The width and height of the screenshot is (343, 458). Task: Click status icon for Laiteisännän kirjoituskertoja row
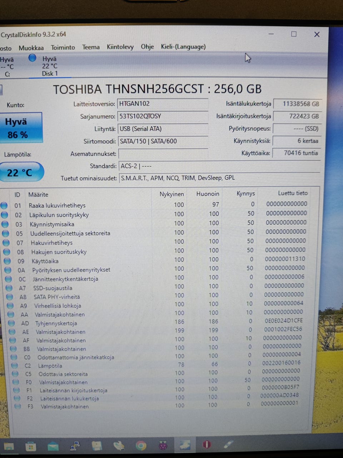click(x=16, y=390)
